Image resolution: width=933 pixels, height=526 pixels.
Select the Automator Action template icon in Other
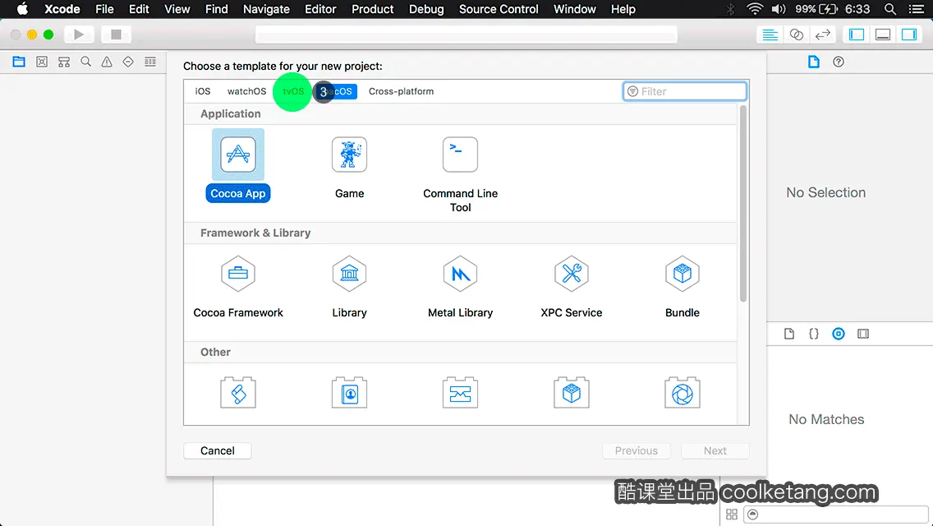tap(460, 393)
